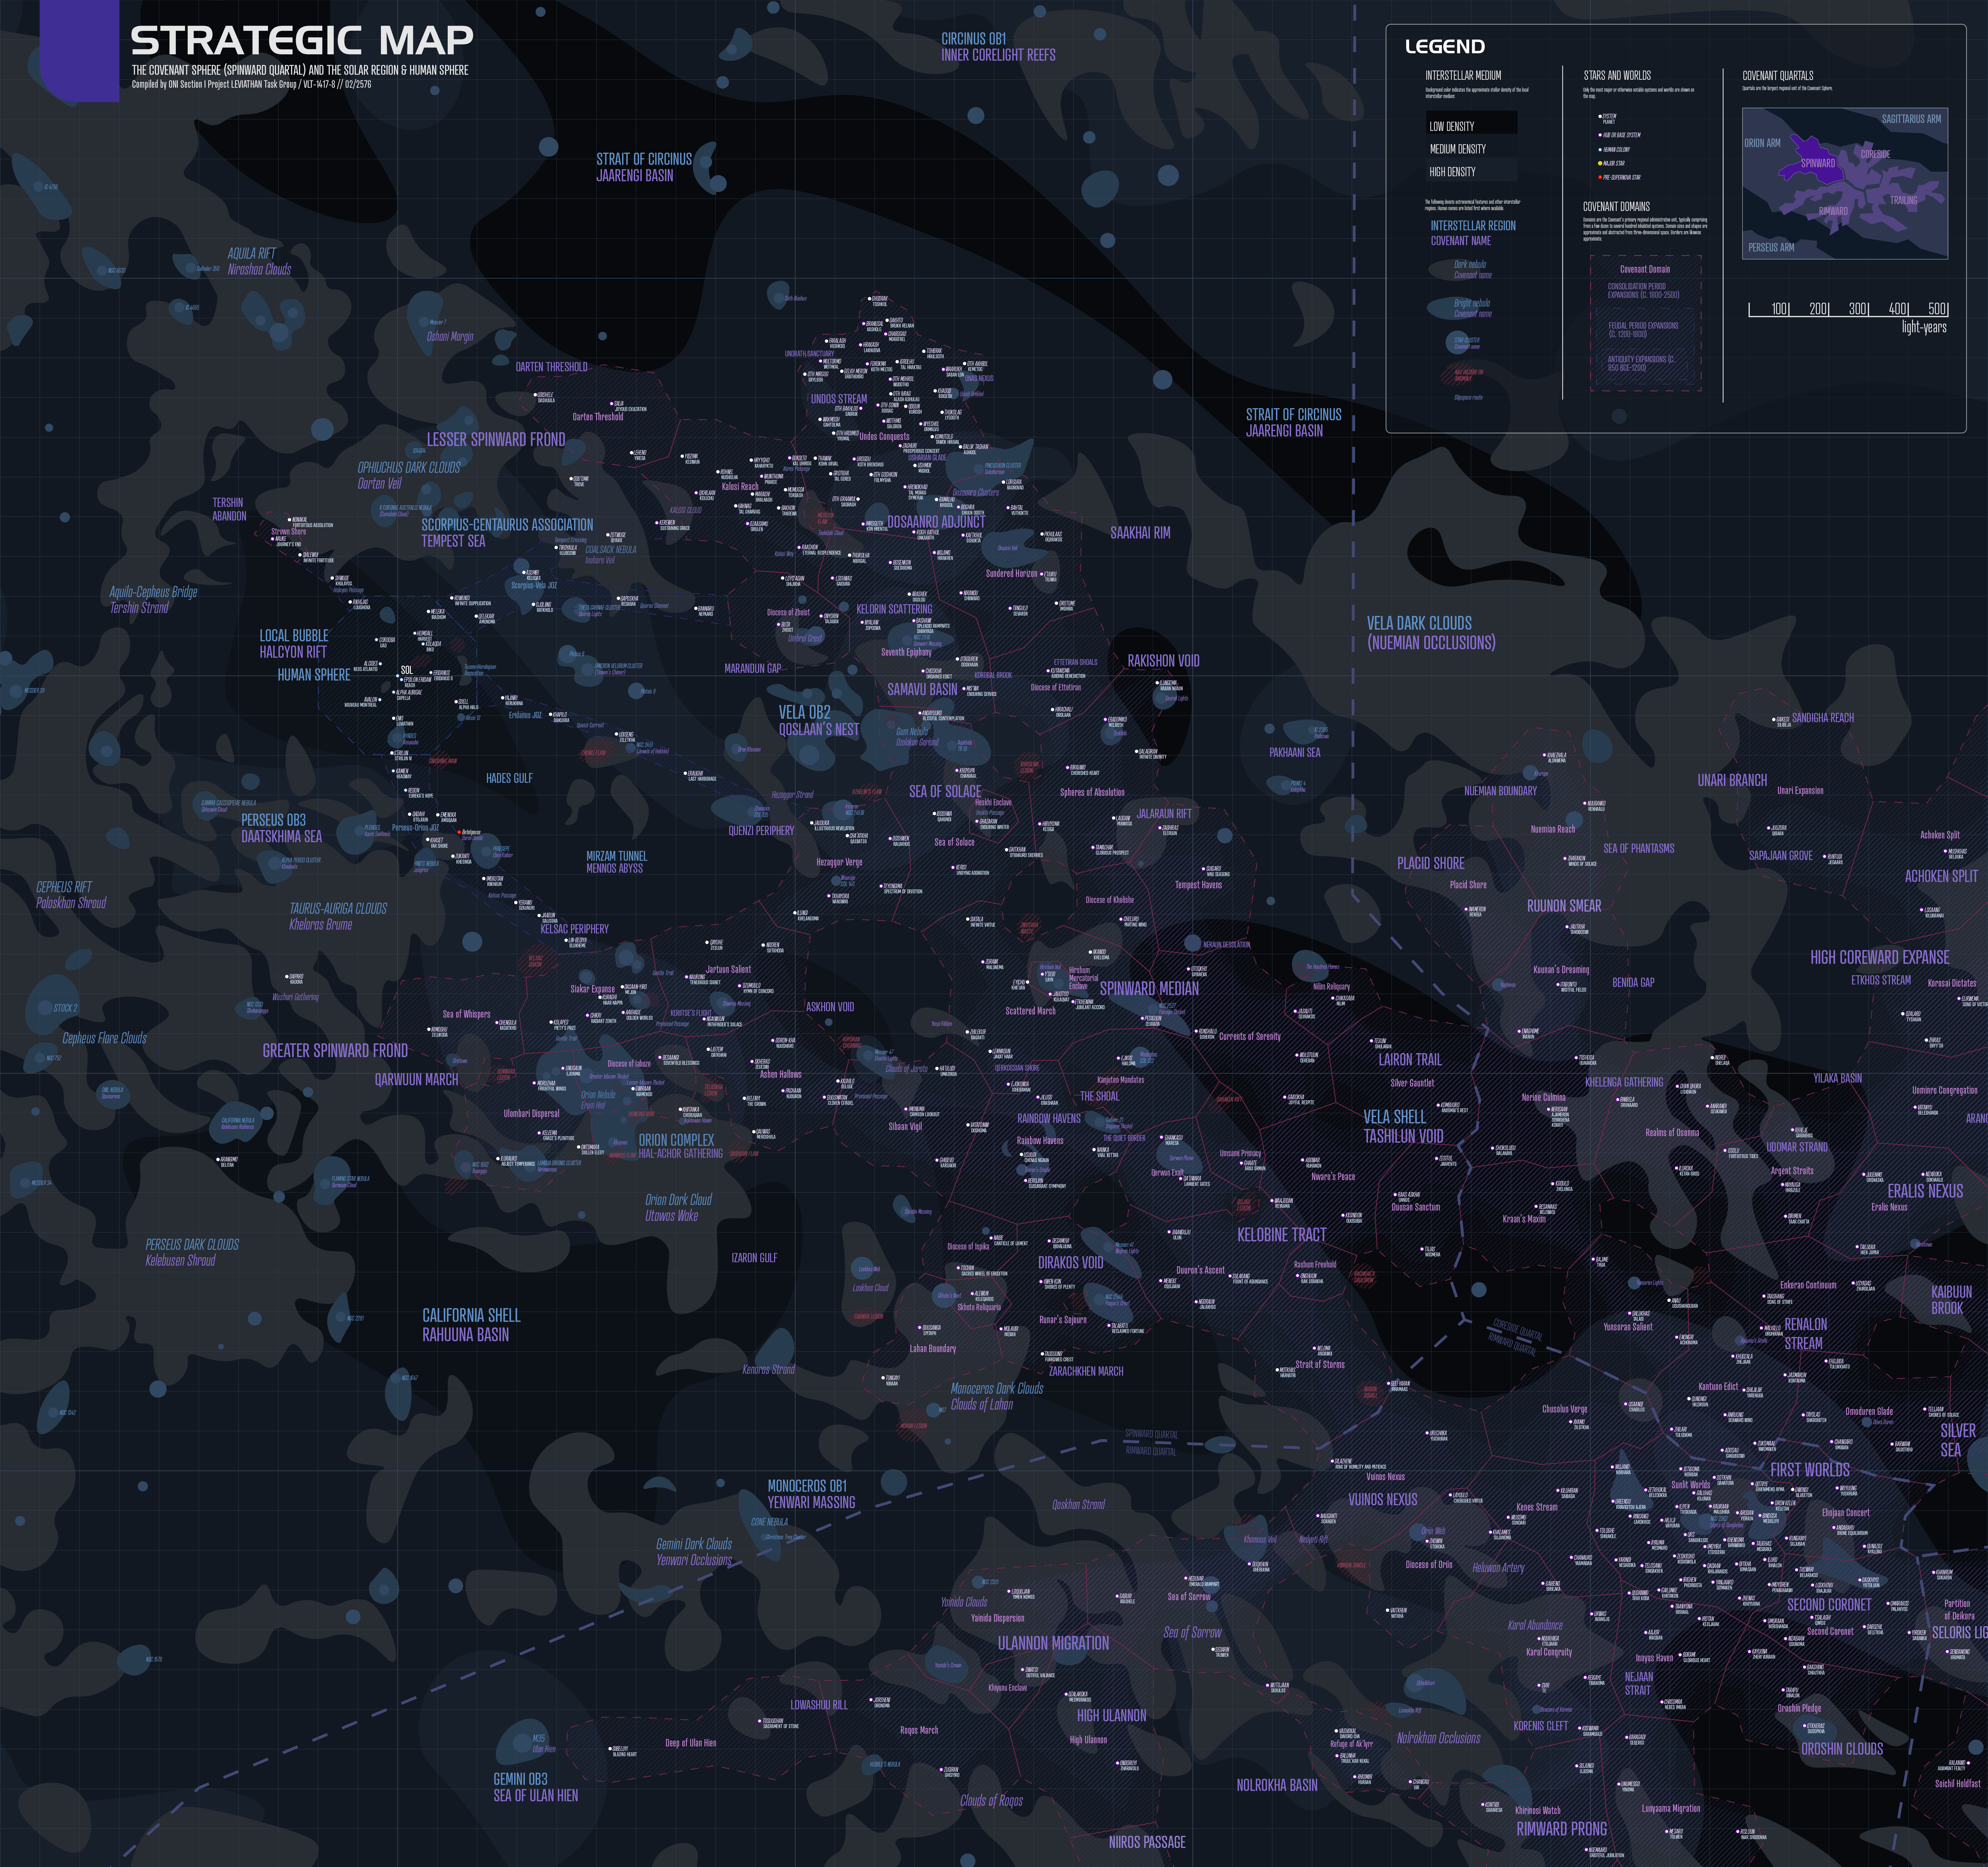This screenshot has width=1988, height=1867.
Task: Click the MIRZAM TUNNEL label
Action: (617, 856)
